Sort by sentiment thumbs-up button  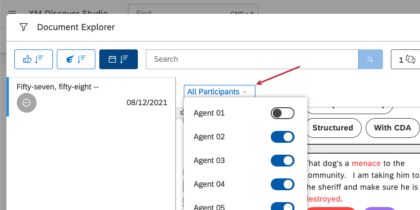[x=34, y=59]
